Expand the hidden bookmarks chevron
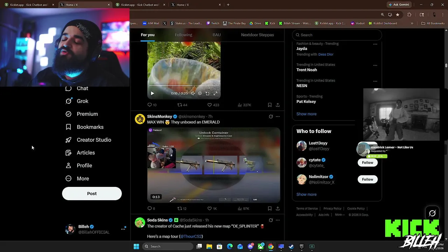448x252 pixels. (412, 23)
